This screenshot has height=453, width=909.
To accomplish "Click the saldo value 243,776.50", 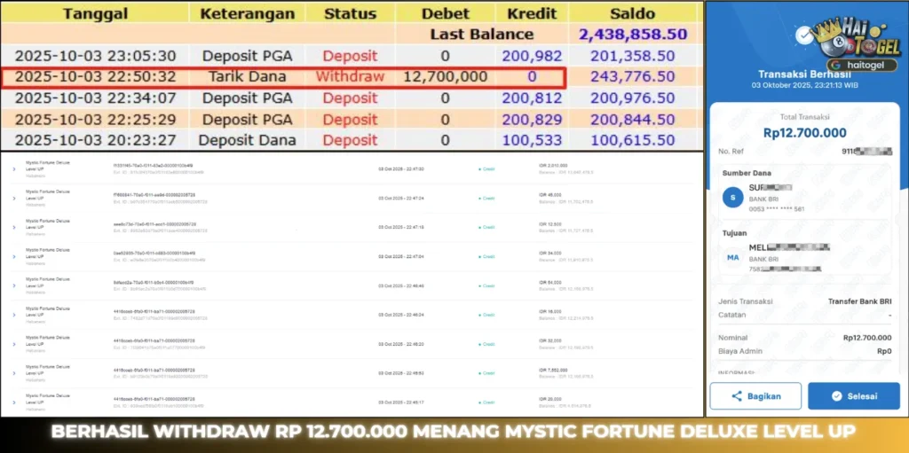I will 632,76.
